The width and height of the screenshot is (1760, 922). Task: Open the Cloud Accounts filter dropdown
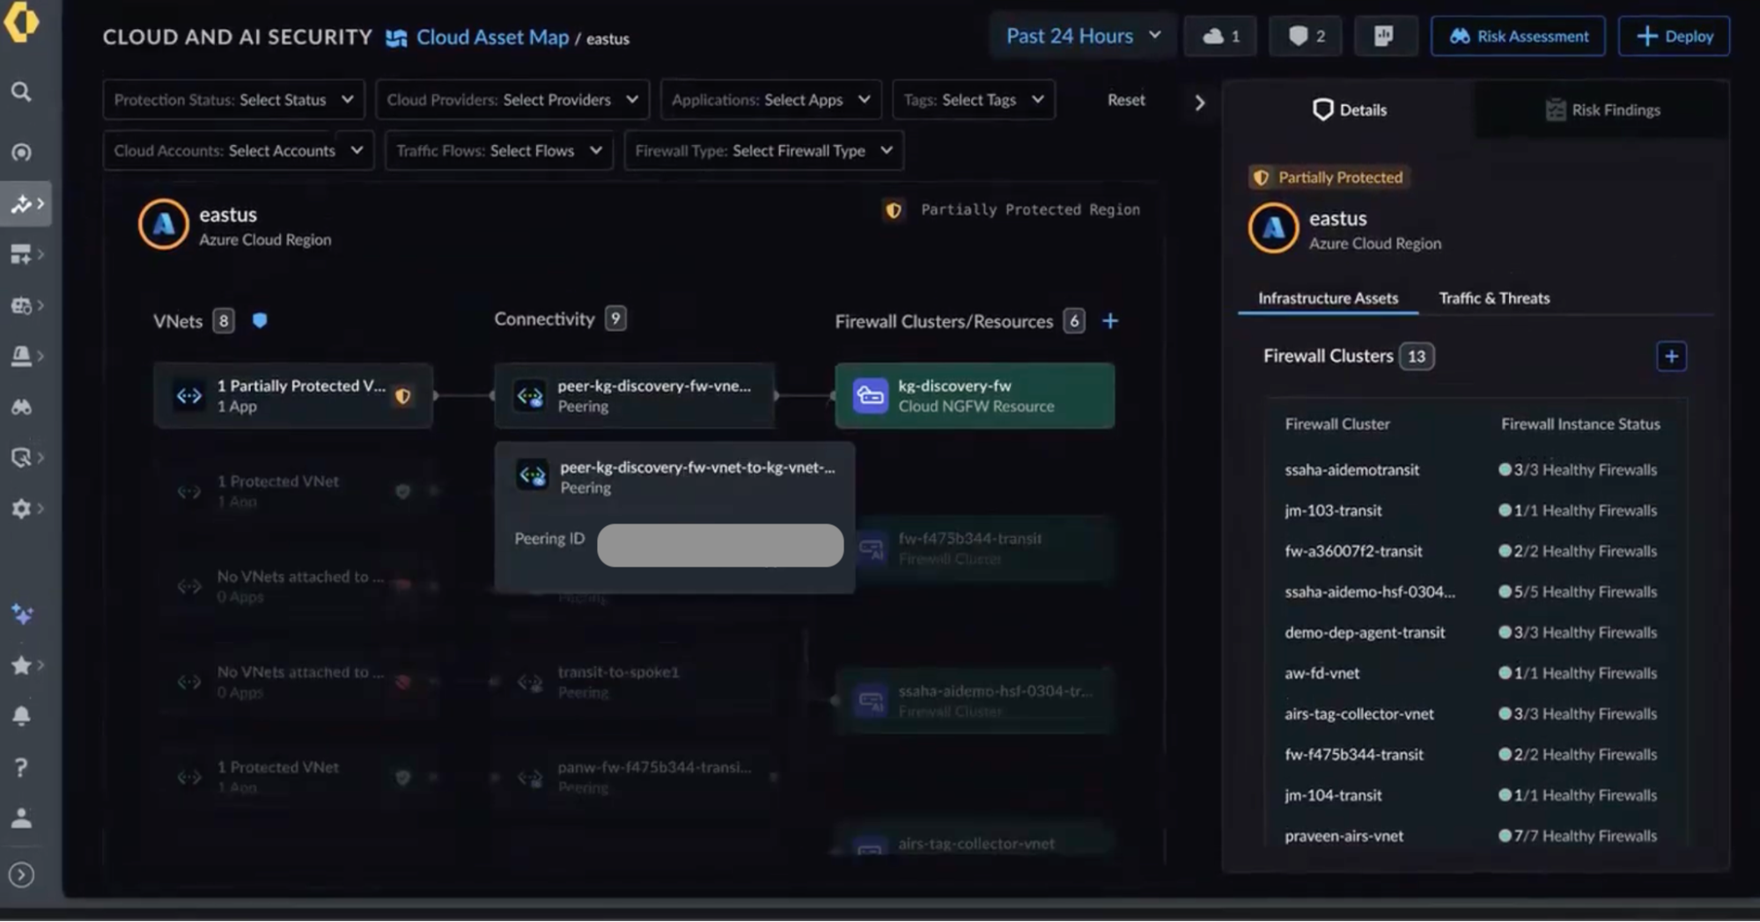239,150
